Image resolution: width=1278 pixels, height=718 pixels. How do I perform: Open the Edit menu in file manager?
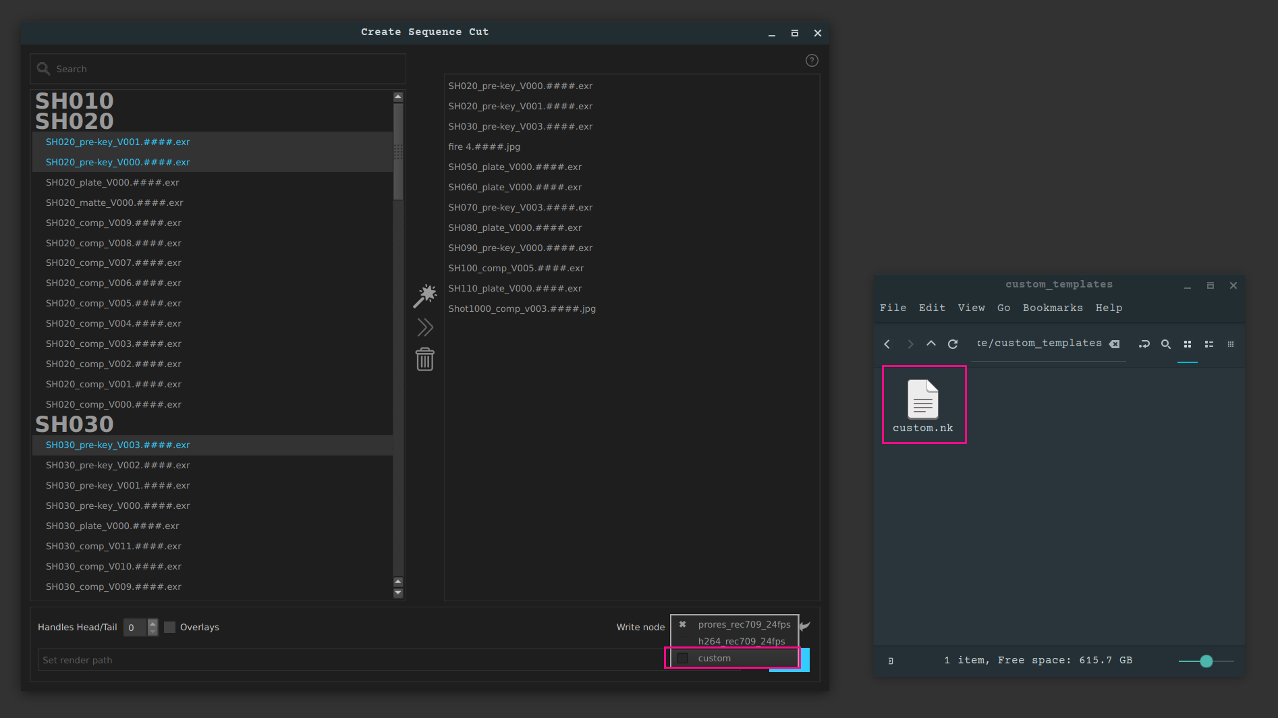(932, 308)
